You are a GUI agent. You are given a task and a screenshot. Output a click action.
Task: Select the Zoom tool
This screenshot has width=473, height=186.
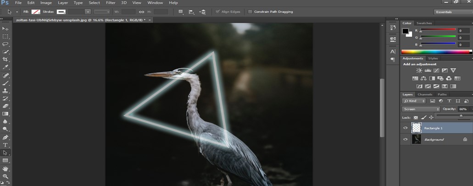point(5,176)
